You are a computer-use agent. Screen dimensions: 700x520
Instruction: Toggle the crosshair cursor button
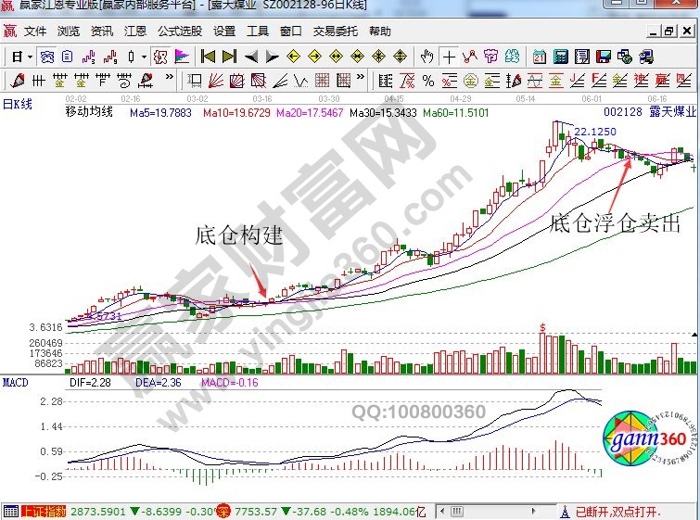pos(450,57)
